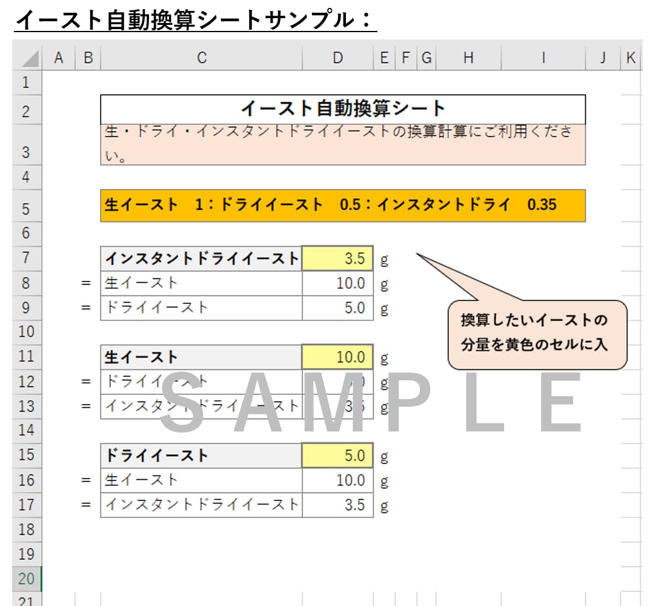Select row 9 header
This screenshot has width=664, height=606.
pyautogui.click(x=27, y=308)
